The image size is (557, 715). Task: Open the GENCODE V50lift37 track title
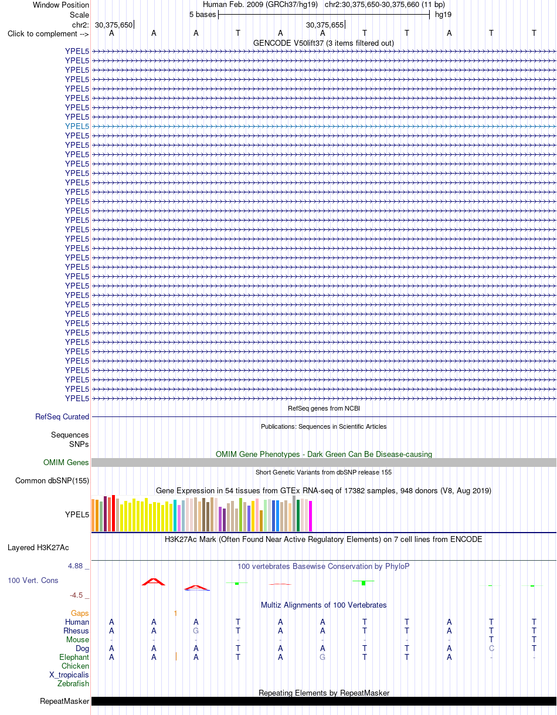[324, 43]
